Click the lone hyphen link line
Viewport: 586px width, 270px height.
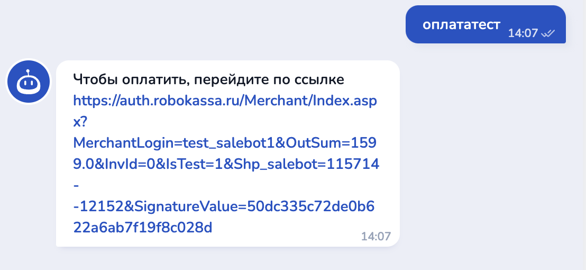pos(76,186)
